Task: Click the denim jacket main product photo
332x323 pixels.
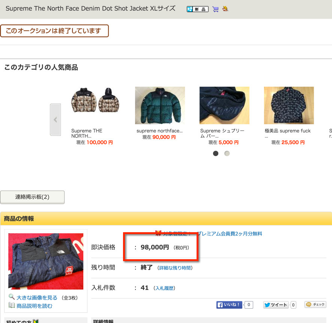Action: [x=46, y=261]
